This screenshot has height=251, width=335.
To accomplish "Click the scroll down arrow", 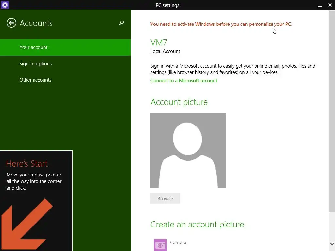I will click(x=332, y=244).
